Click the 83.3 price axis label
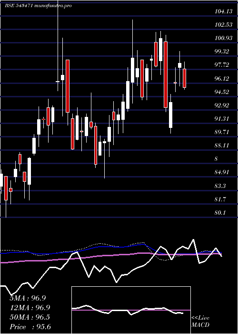 click(220, 186)
